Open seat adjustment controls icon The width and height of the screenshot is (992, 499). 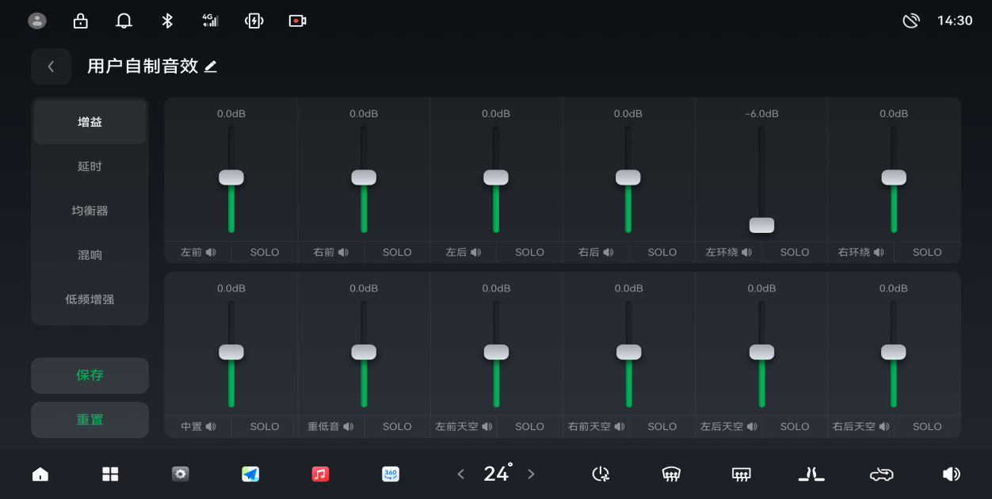point(811,474)
